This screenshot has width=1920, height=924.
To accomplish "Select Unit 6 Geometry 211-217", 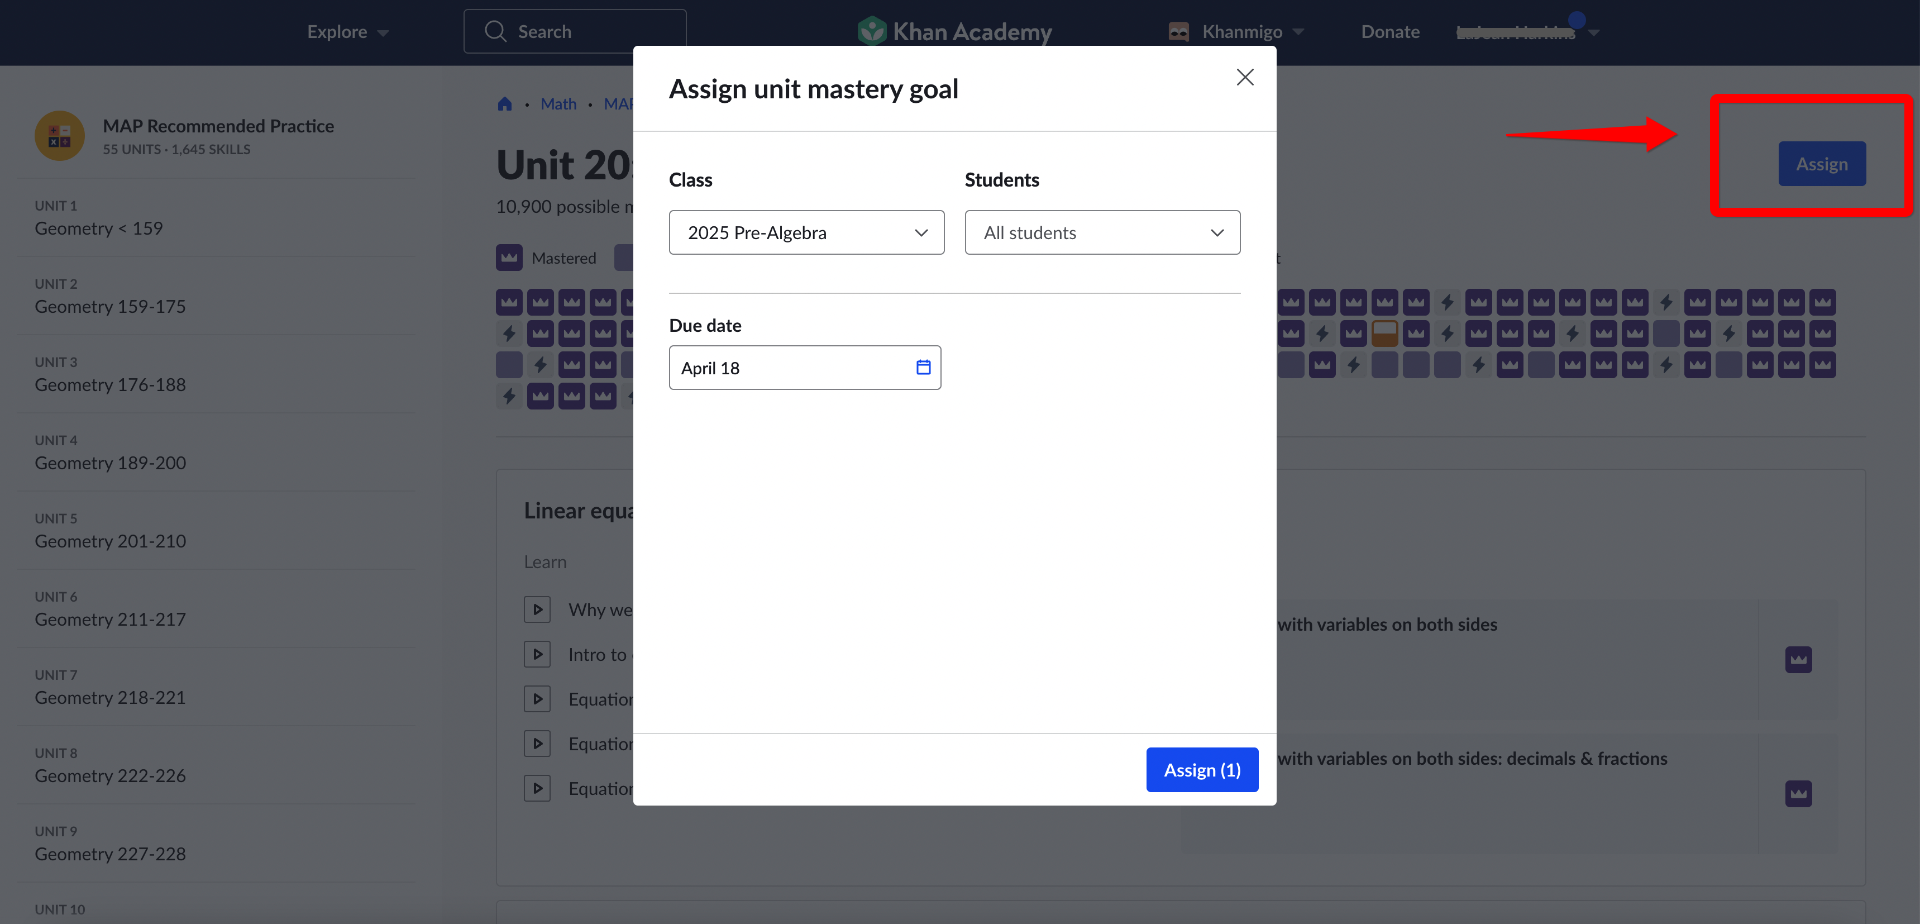I will tap(216, 609).
